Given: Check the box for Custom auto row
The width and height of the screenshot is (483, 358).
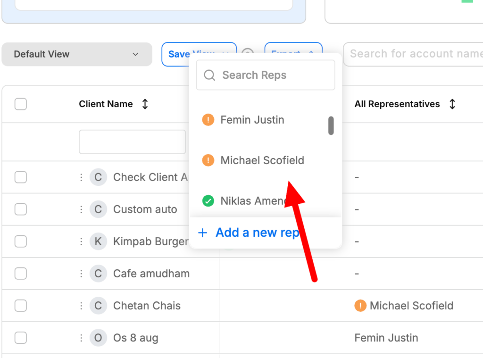Looking at the screenshot, I should point(21,209).
